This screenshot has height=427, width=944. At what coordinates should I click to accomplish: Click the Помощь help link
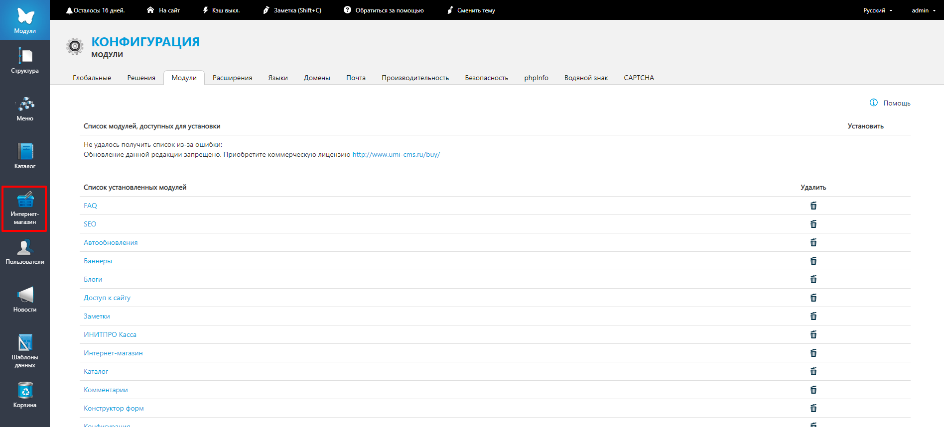[890, 103]
